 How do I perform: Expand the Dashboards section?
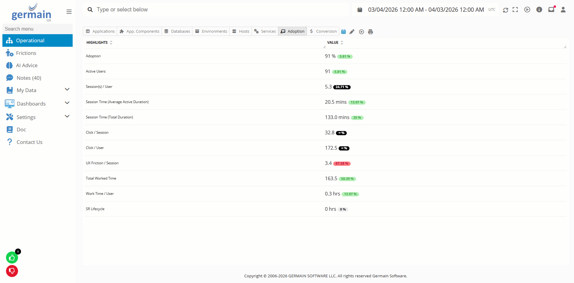pyautogui.click(x=67, y=103)
